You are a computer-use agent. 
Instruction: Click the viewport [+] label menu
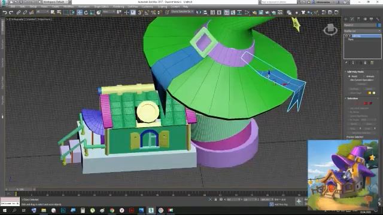8,19
